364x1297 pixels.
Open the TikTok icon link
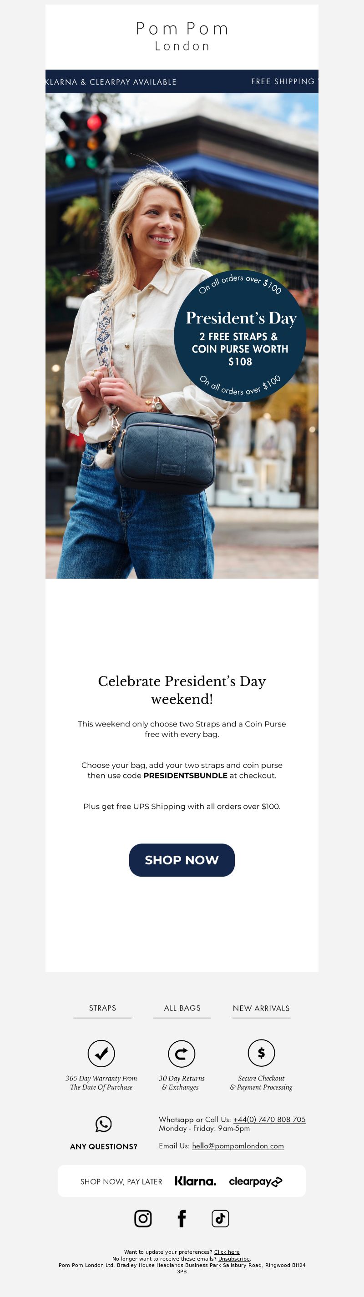pos(220,1218)
